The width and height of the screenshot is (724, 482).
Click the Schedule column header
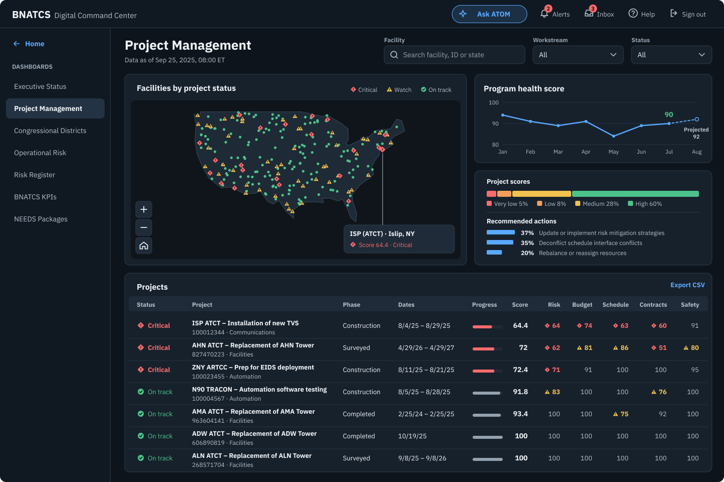(x=615, y=305)
